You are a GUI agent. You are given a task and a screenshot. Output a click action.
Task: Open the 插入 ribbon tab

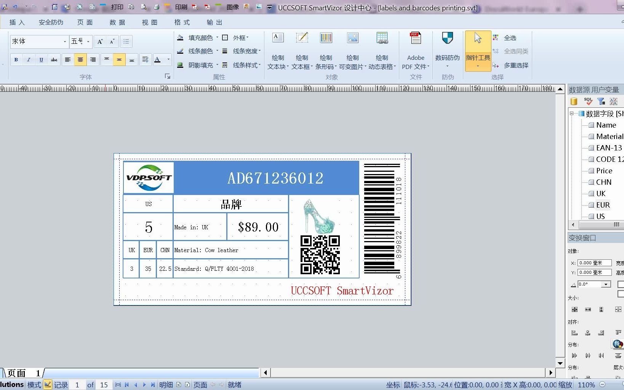click(x=17, y=22)
